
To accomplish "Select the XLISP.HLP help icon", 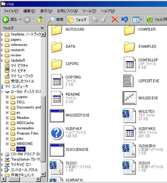I will click(x=57, y=133).
